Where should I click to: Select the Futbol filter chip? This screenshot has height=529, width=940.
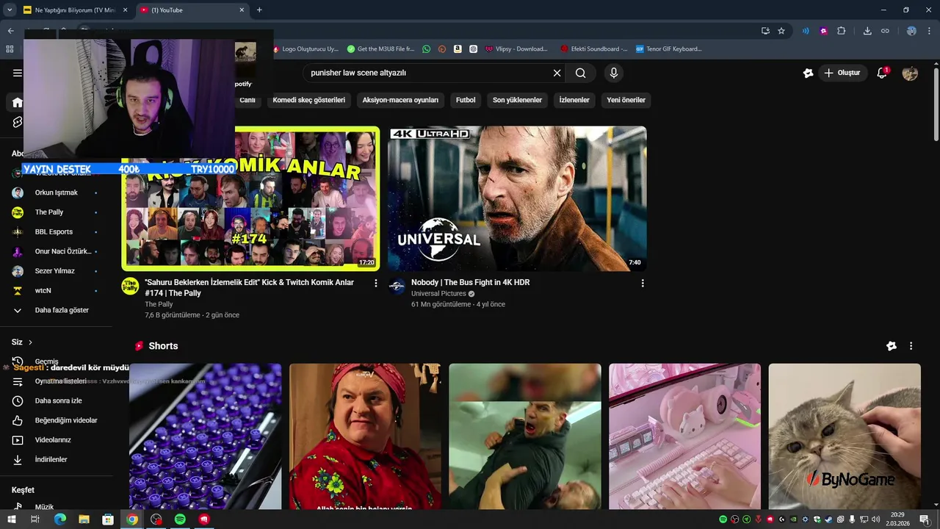point(466,100)
